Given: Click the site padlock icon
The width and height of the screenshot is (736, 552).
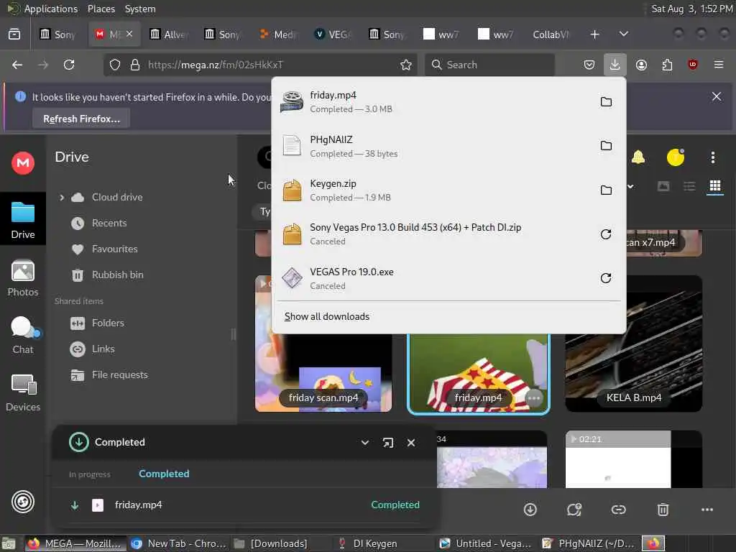Looking at the screenshot, I should (135, 65).
